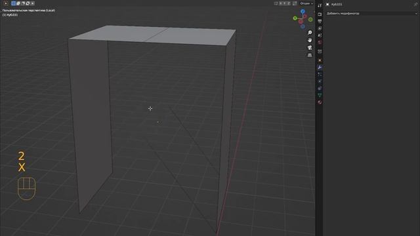Choose the subtract selection mode icon
420x236 pixels.
pos(23,3)
